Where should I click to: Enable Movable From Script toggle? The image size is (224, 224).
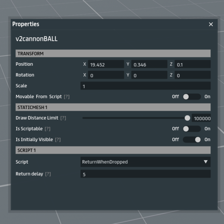192,97
